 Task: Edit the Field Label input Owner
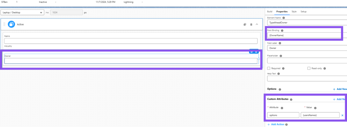(x=307, y=48)
